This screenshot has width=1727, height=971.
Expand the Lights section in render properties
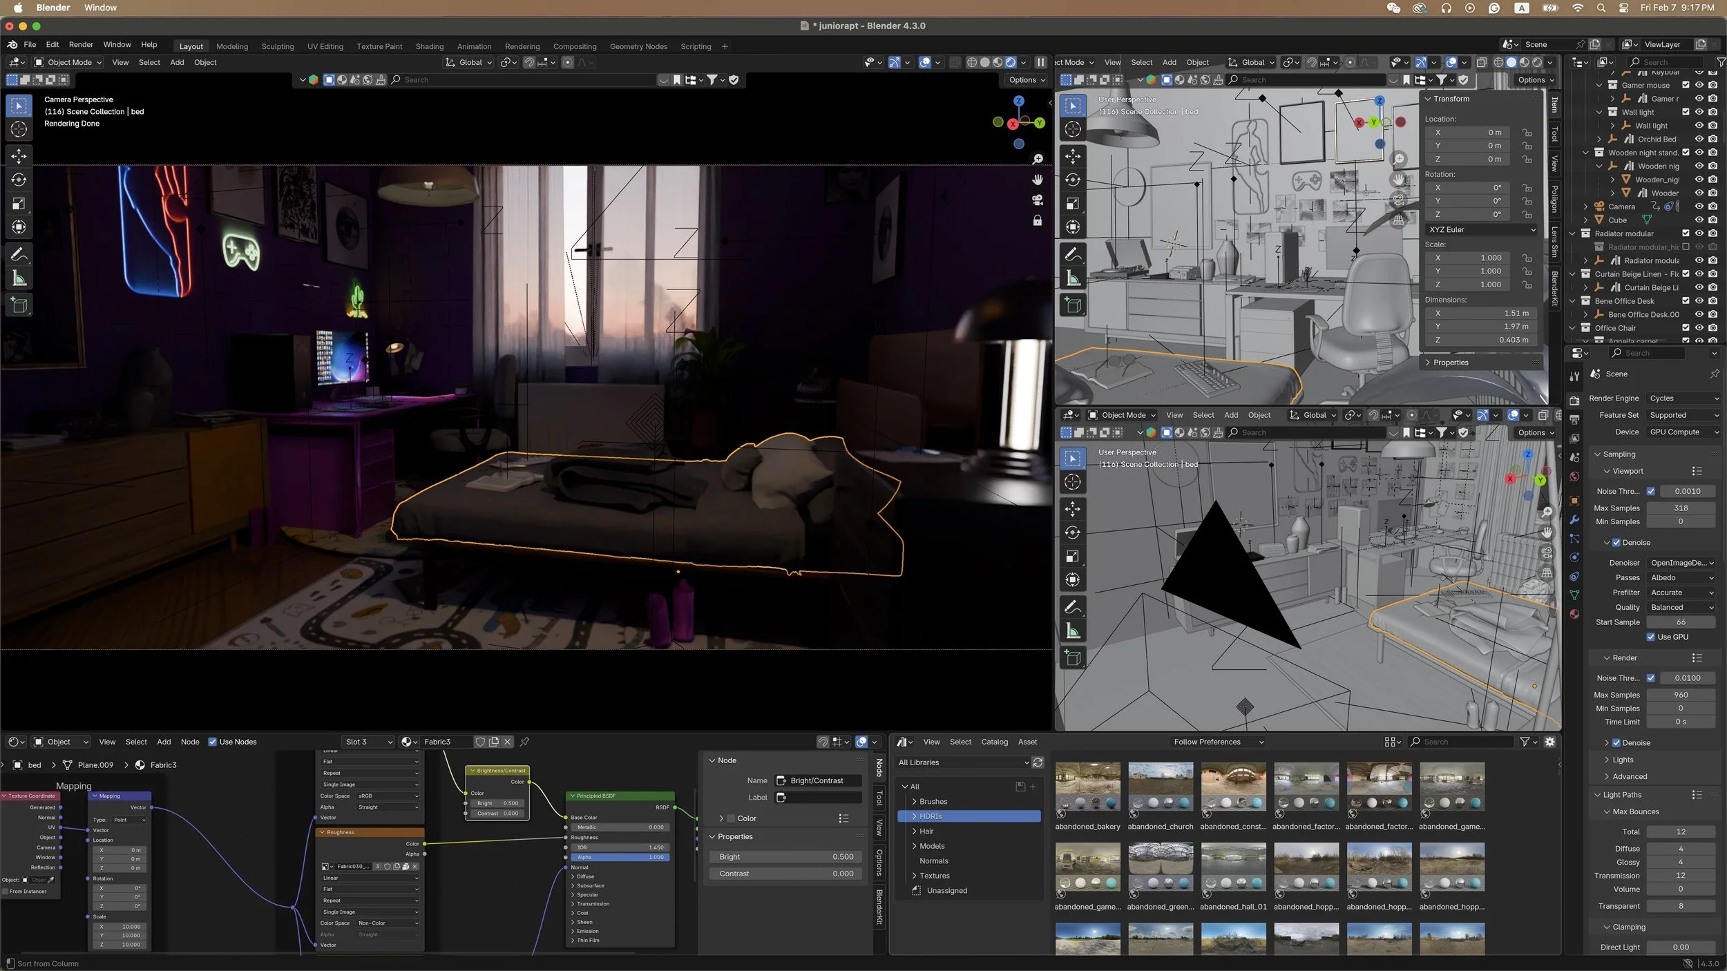point(1622,760)
